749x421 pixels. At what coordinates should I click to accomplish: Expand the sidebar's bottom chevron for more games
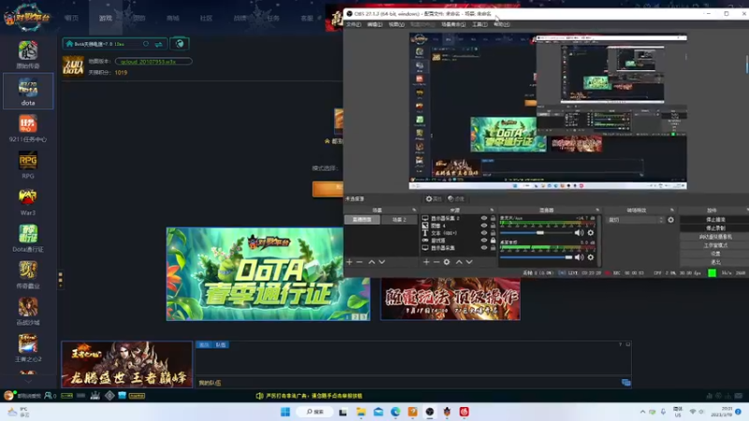28,382
